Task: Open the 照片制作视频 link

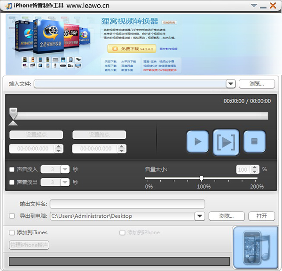Action: pos(169,49)
